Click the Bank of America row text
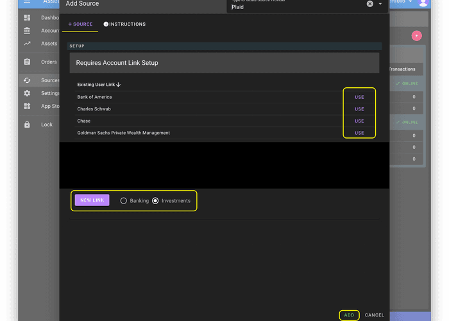Screen dimensions: 449x321 94,97
